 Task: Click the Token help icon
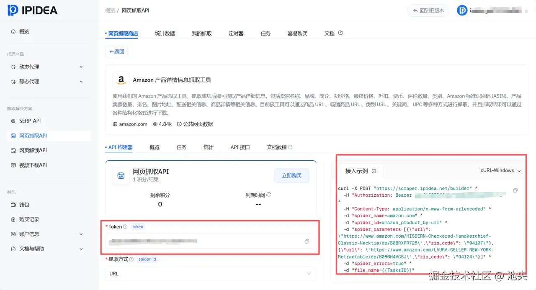pyautogui.click(x=125, y=227)
